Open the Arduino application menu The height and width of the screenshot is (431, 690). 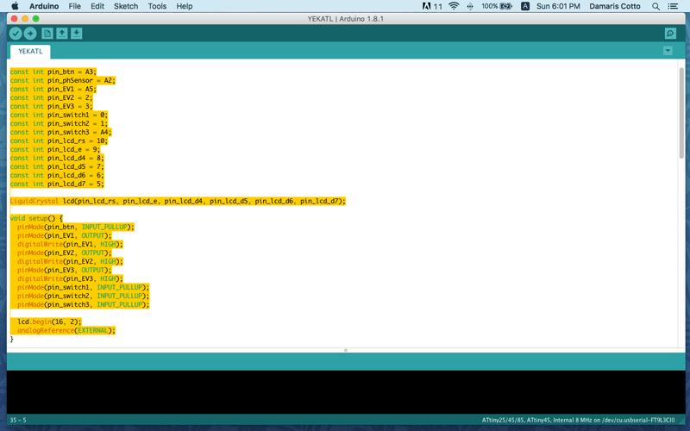coord(44,6)
